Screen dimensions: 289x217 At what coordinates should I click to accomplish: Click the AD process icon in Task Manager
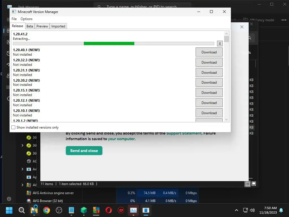pos(29,161)
